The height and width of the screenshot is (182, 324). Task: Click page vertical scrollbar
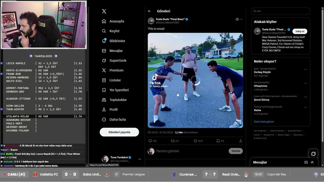click(322, 76)
